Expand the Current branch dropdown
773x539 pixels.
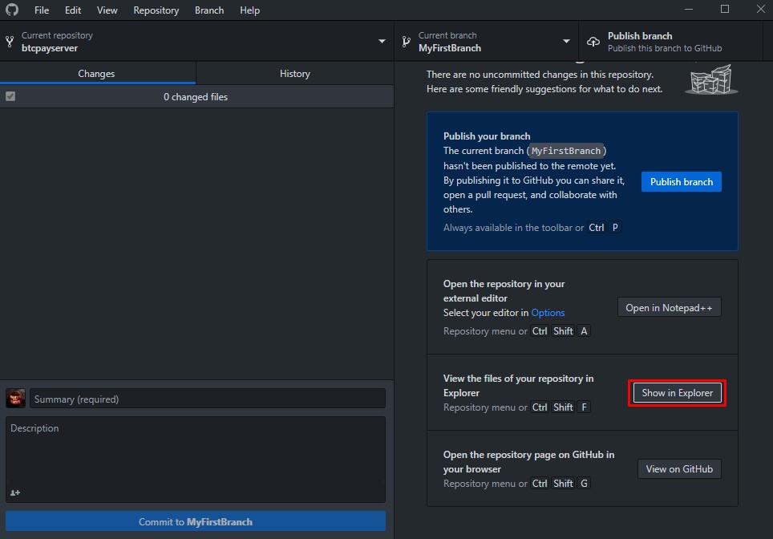coord(566,42)
